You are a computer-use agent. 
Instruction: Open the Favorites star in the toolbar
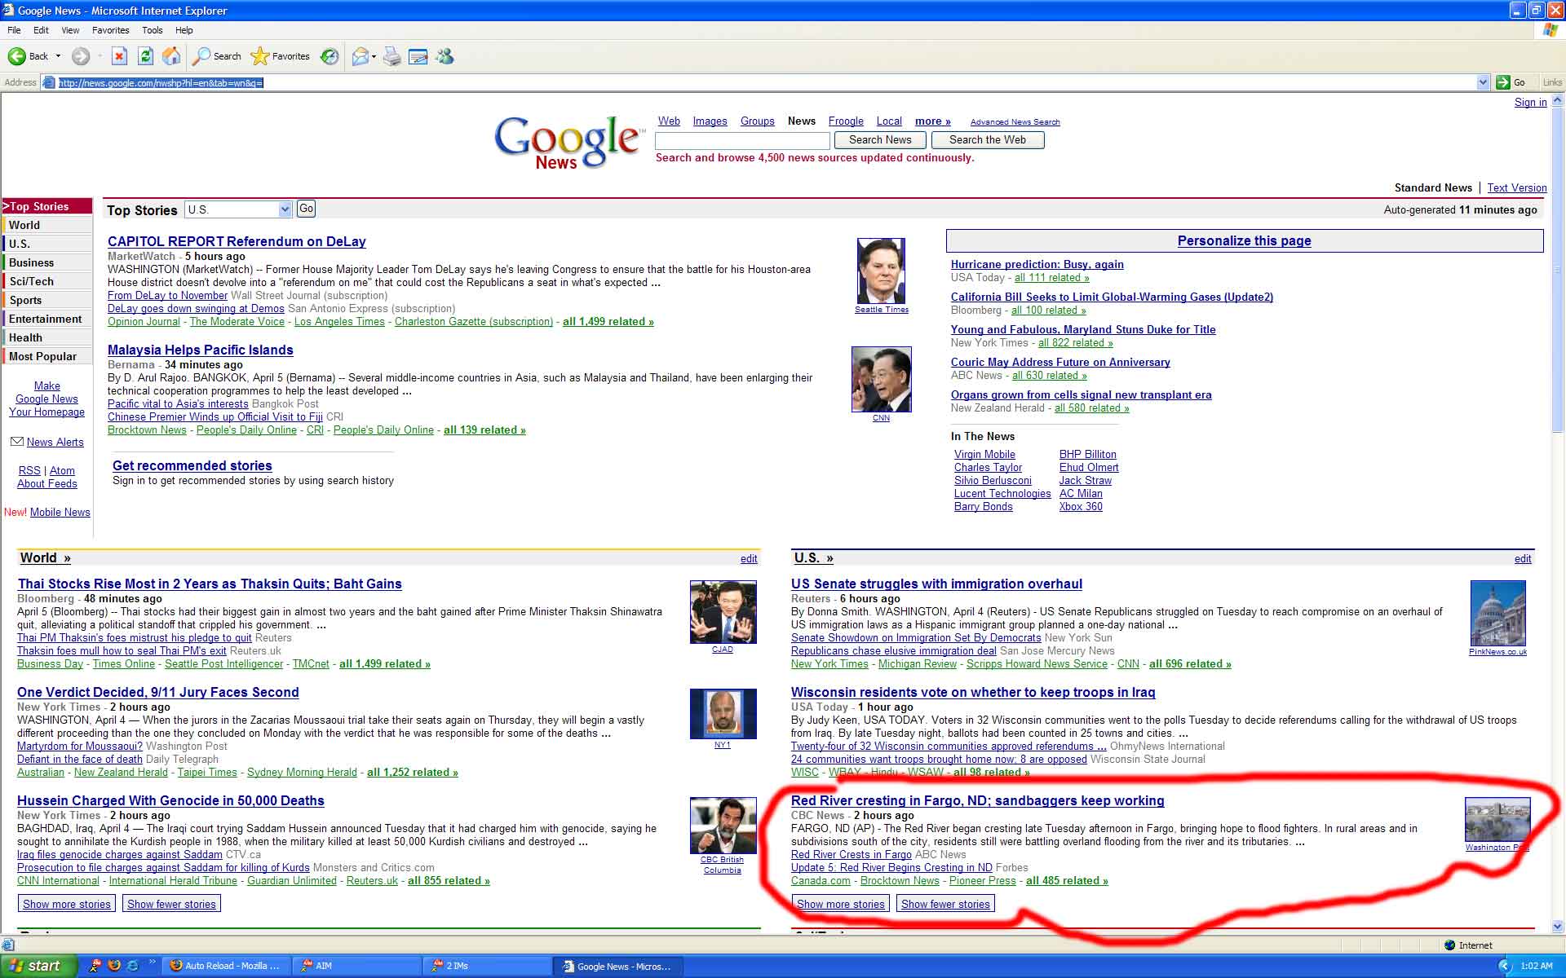point(280,56)
